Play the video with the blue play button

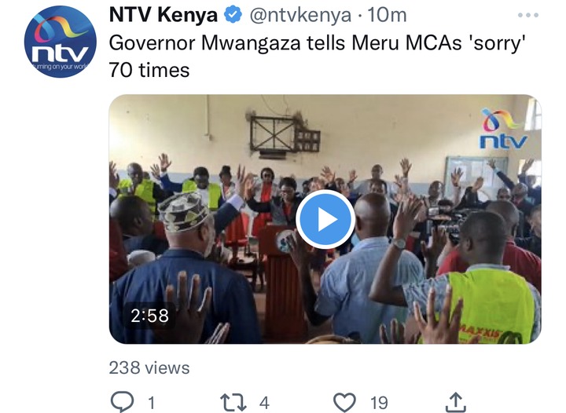325,219
